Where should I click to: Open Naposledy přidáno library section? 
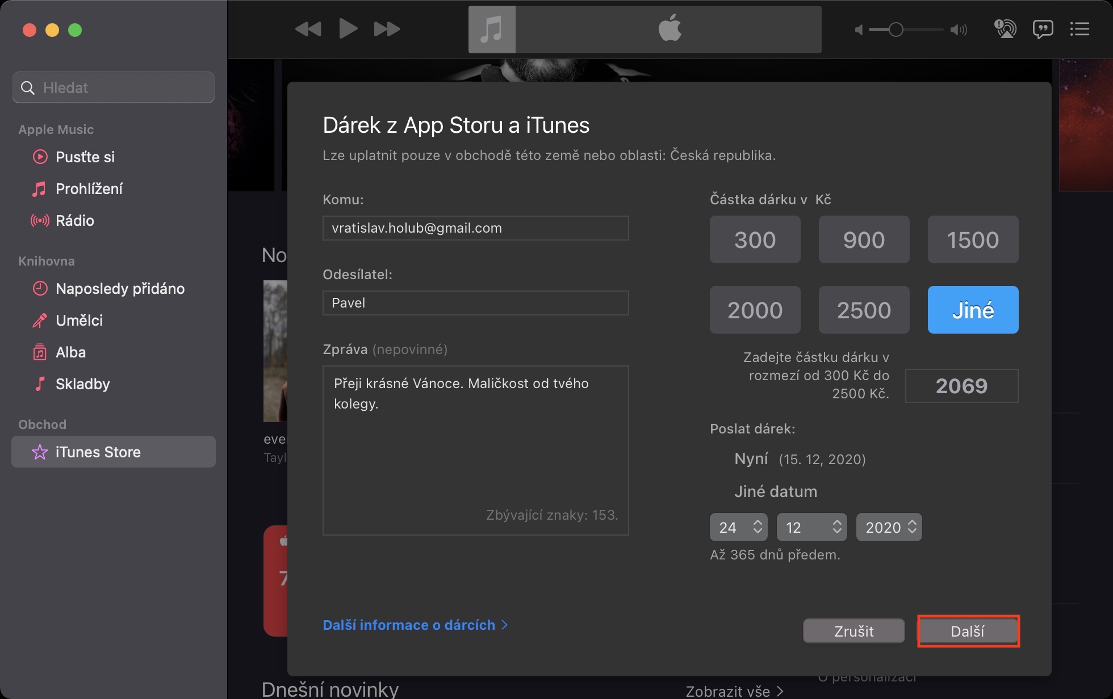click(119, 289)
